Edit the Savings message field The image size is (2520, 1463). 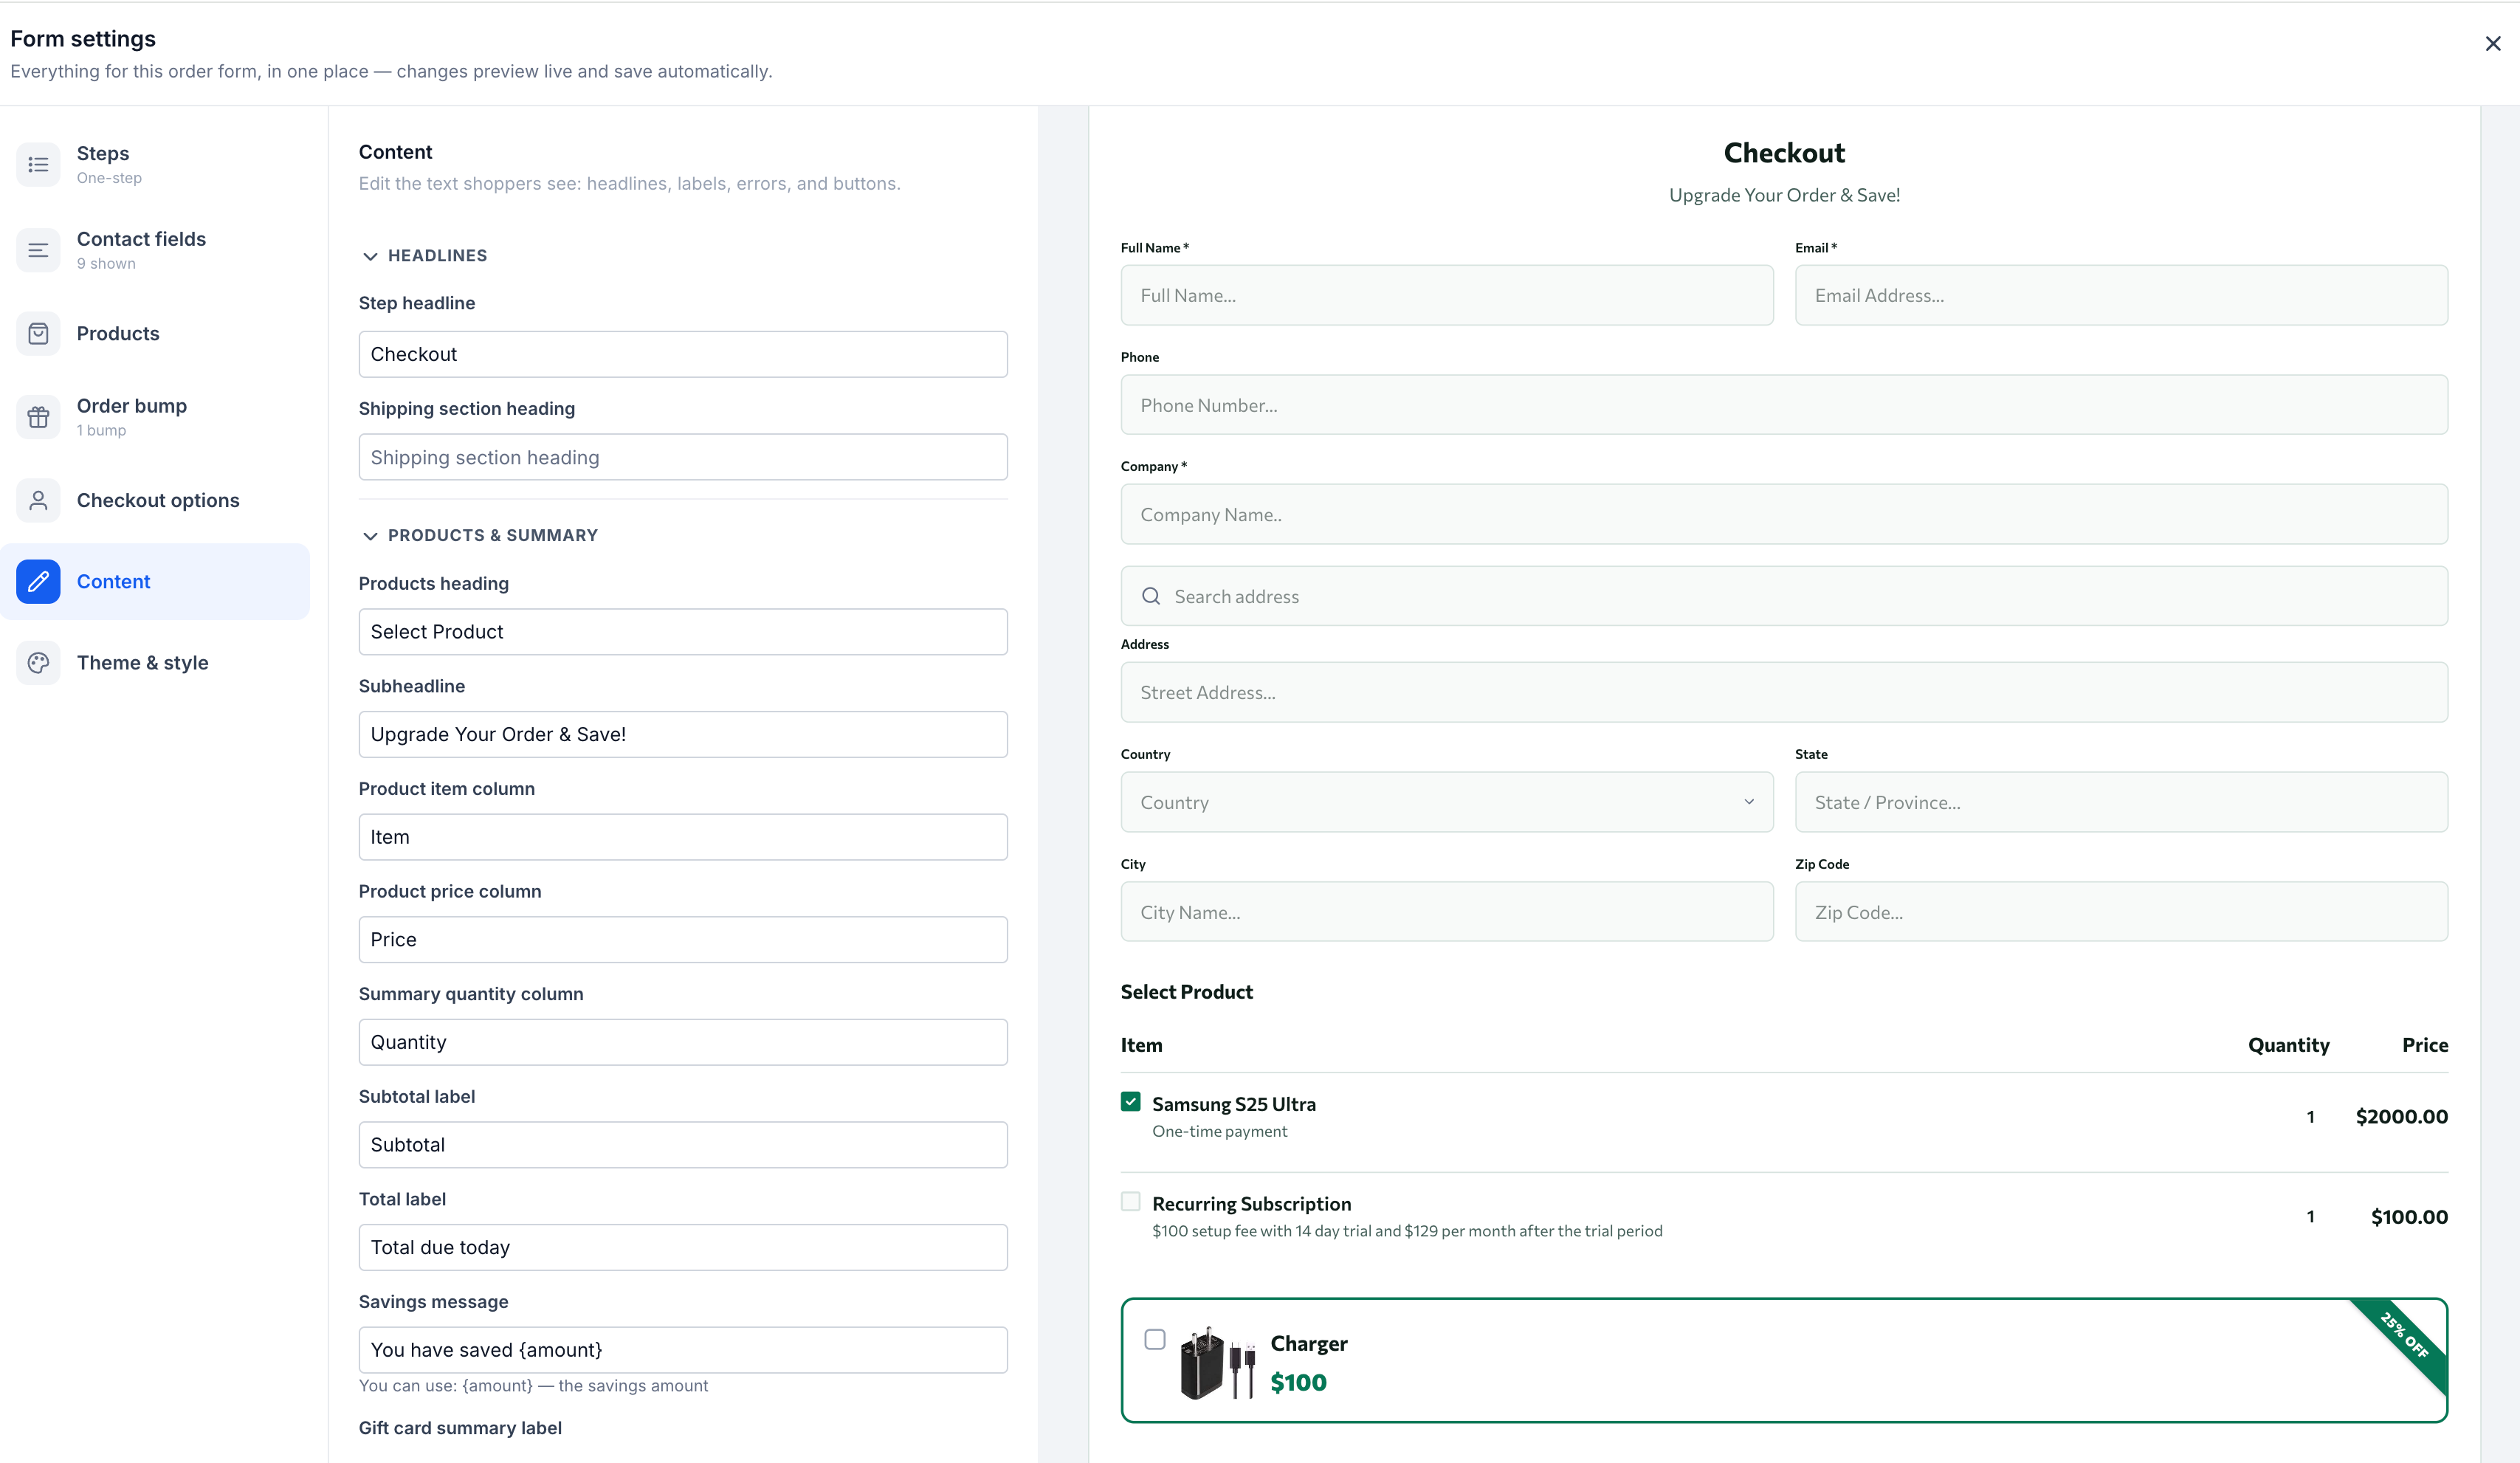(683, 1350)
